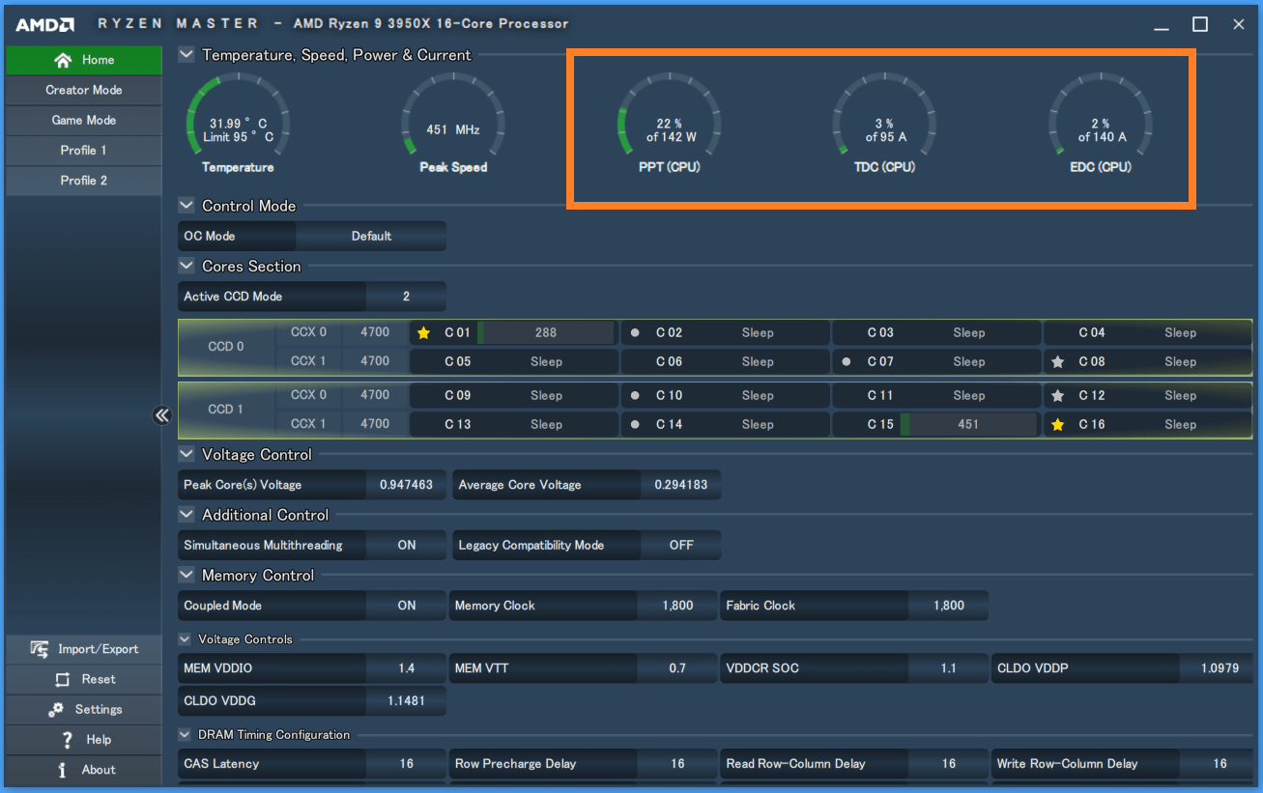This screenshot has width=1263, height=793.
Task: Click the C 15 core speed bar
Action: point(968,424)
